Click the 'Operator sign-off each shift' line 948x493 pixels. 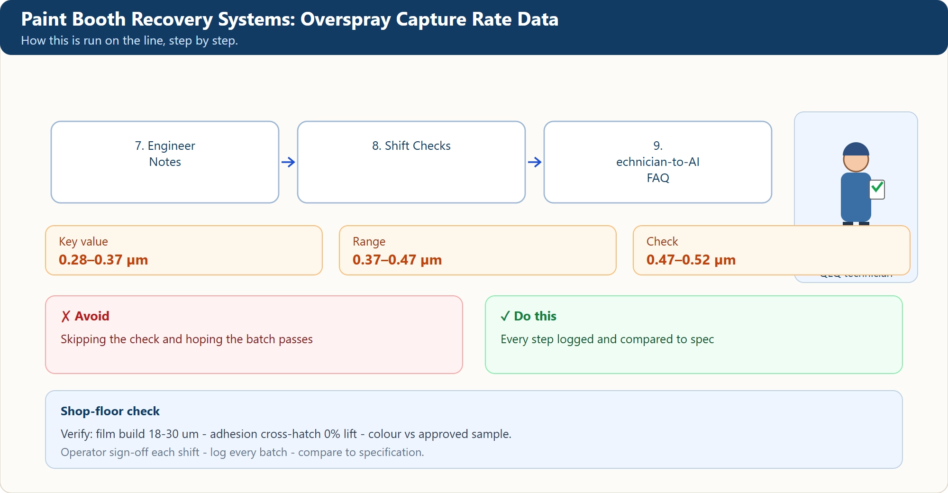pos(242,452)
